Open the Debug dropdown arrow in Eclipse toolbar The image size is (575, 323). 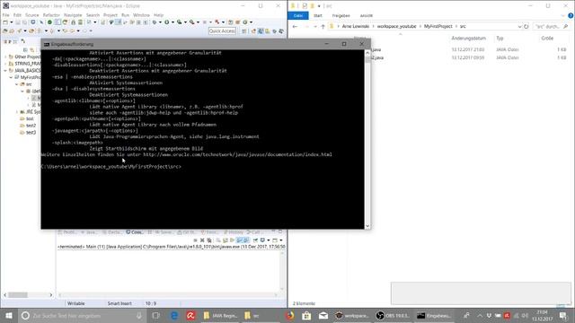pos(160,22)
